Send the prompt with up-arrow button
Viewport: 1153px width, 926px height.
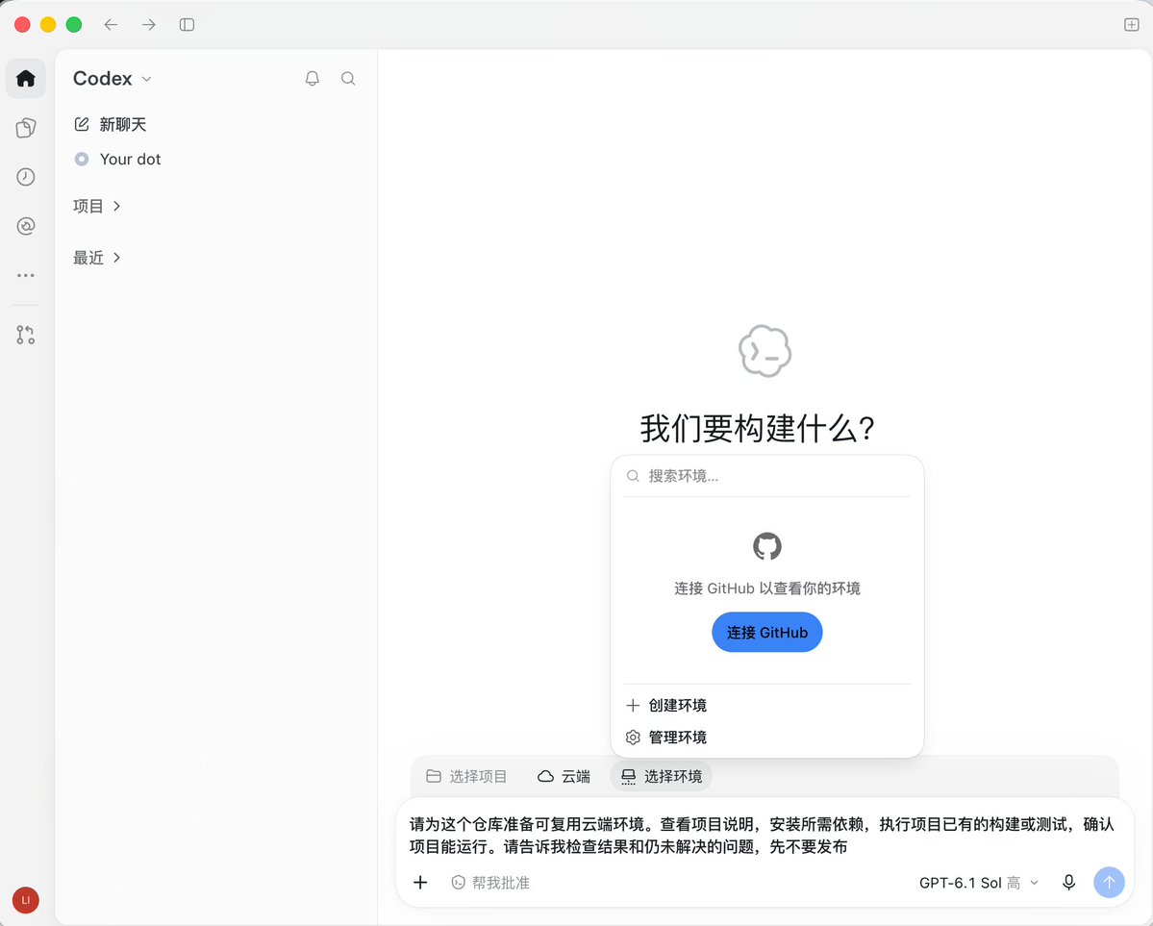click(1109, 882)
